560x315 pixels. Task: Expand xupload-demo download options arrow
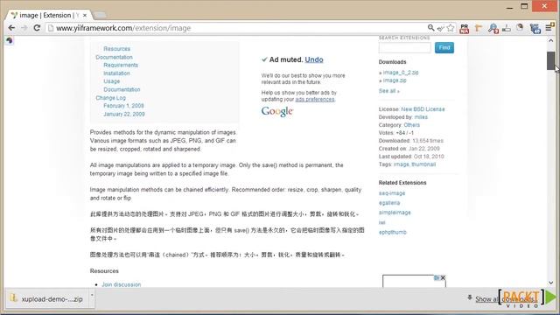(92, 296)
